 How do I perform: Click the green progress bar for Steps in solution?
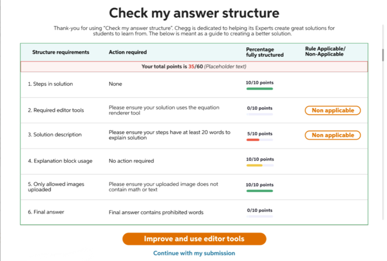[x=259, y=88]
